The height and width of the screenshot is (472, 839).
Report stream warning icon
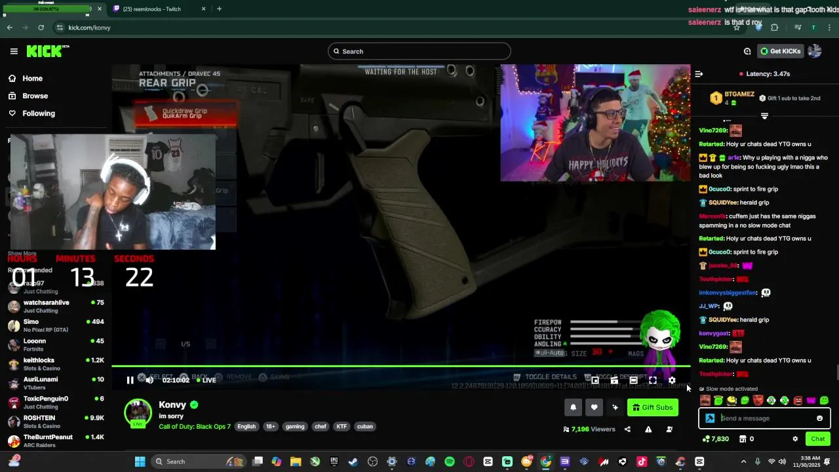pyautogui.click(x=648, y=429)
